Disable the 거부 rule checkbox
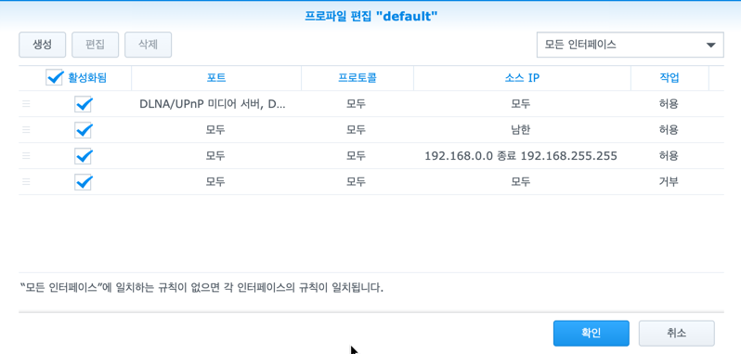The width and height of the screenshot is (741, 354). tap(84, 181)
